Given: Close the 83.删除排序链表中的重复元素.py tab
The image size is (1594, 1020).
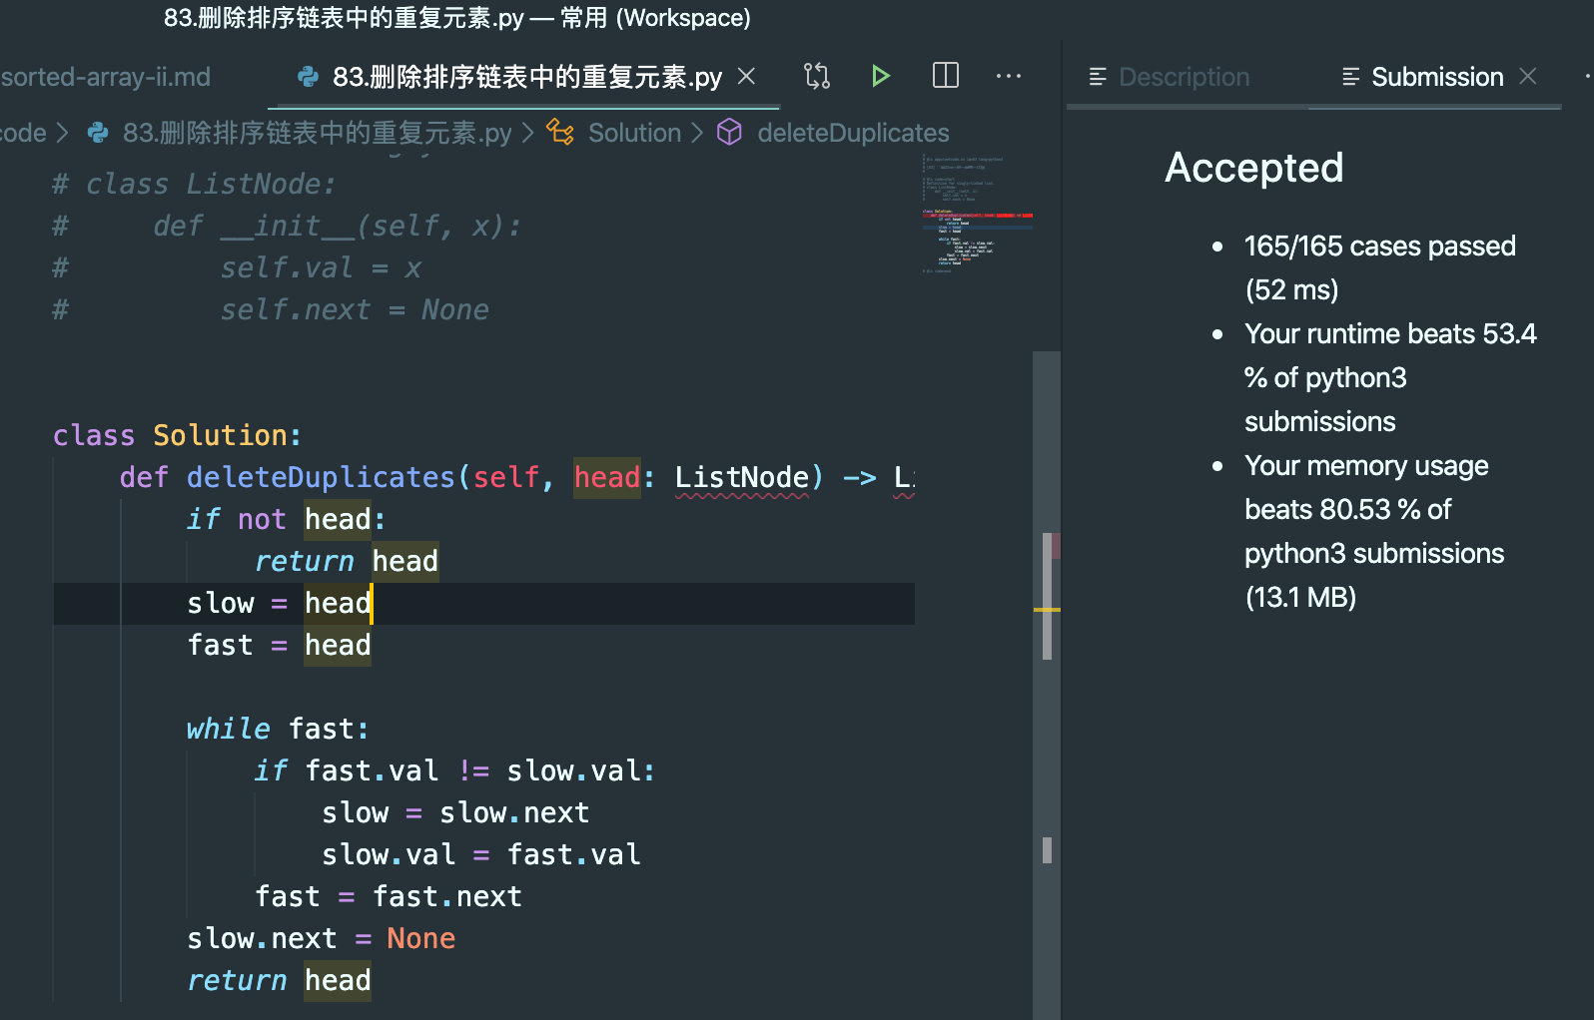Looking at the screenshot, I should pos(746,76).
